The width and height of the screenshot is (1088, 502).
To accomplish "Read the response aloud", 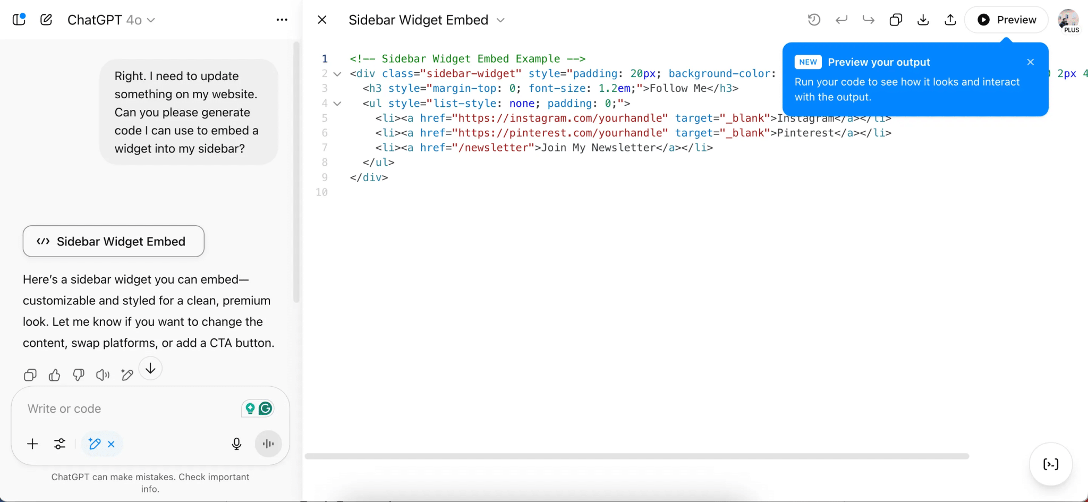I will tap(103, 375).
